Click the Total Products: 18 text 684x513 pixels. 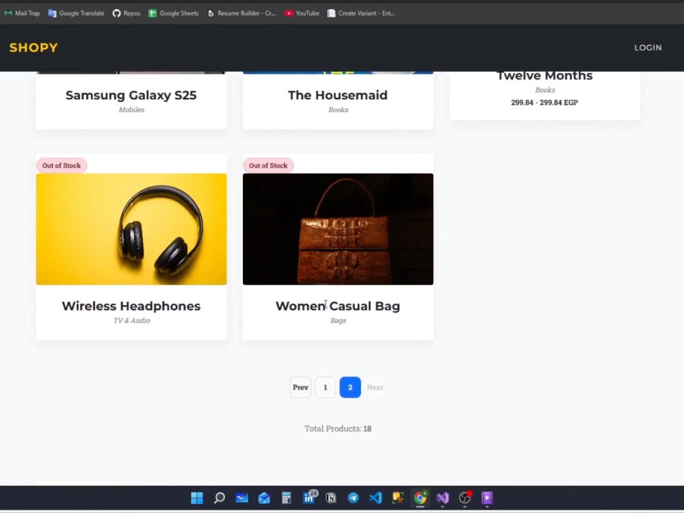(x=338, y=429)
